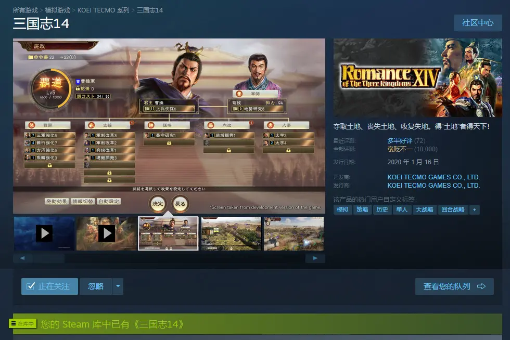Click the 模拟 tag
The width and height of the screenshot is (510, 340).
342,210
